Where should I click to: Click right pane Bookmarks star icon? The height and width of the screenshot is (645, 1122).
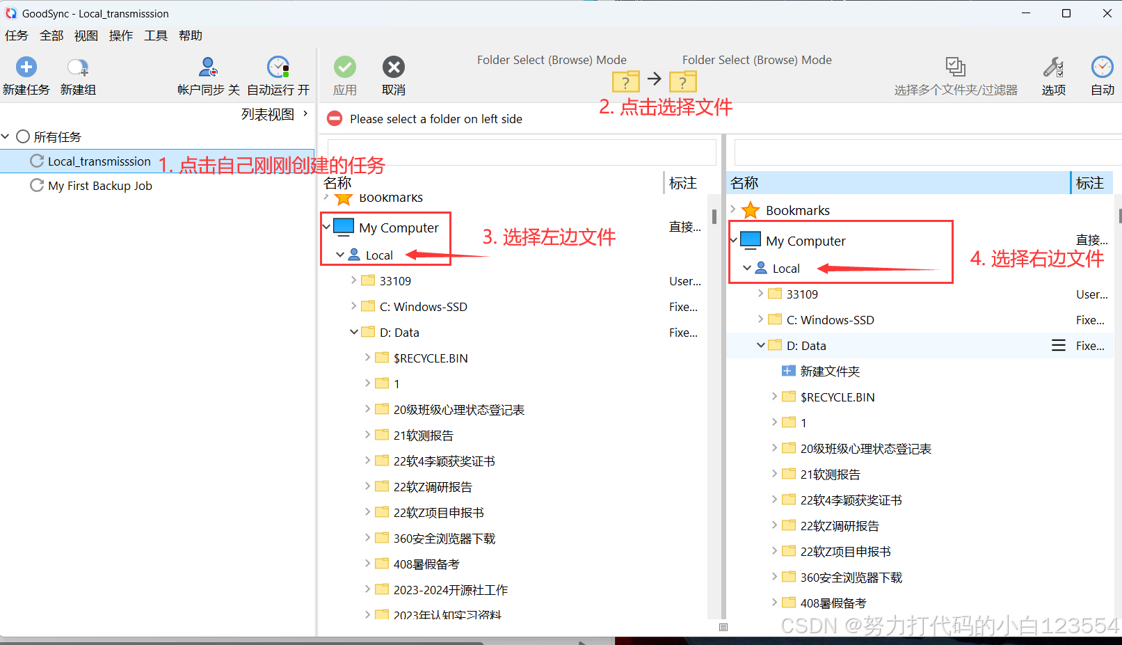coord(751,210)
